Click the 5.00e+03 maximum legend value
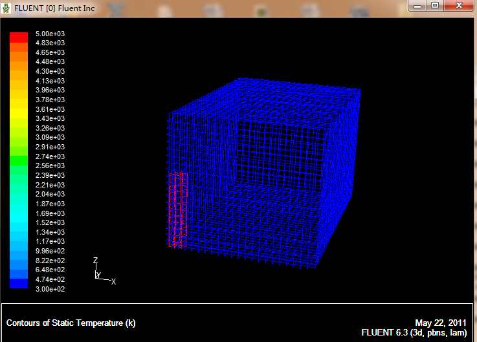Image resolution: width=477 pixels, height=342 pixels. pos(50,33)
